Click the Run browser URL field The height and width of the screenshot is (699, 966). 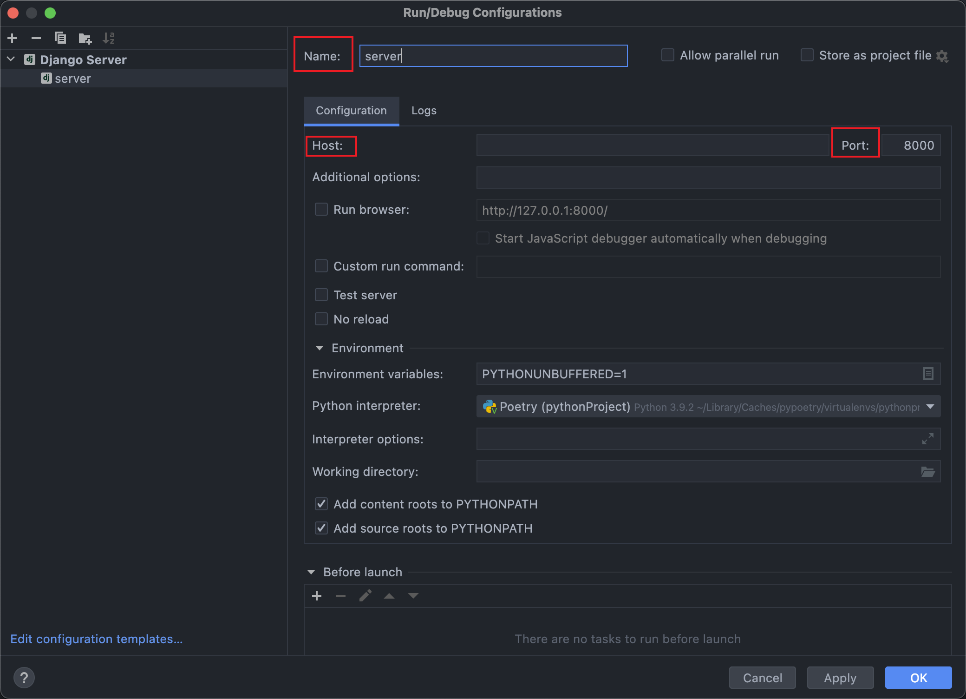(x=709, y=210)
